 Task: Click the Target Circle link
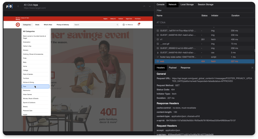[x=129, y=19]
